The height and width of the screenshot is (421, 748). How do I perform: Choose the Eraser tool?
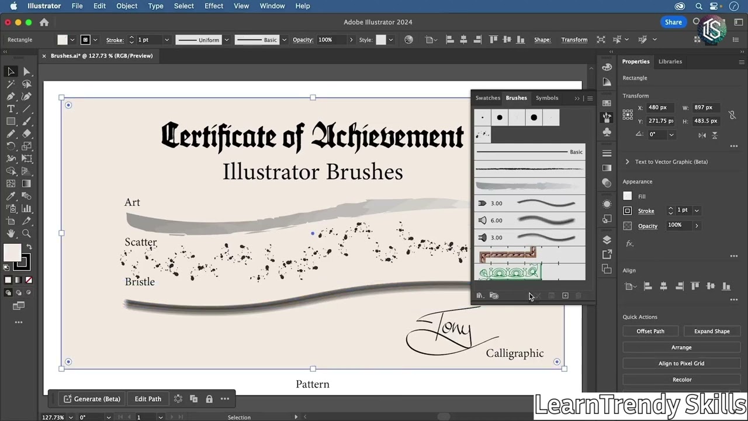coord(26,134)
